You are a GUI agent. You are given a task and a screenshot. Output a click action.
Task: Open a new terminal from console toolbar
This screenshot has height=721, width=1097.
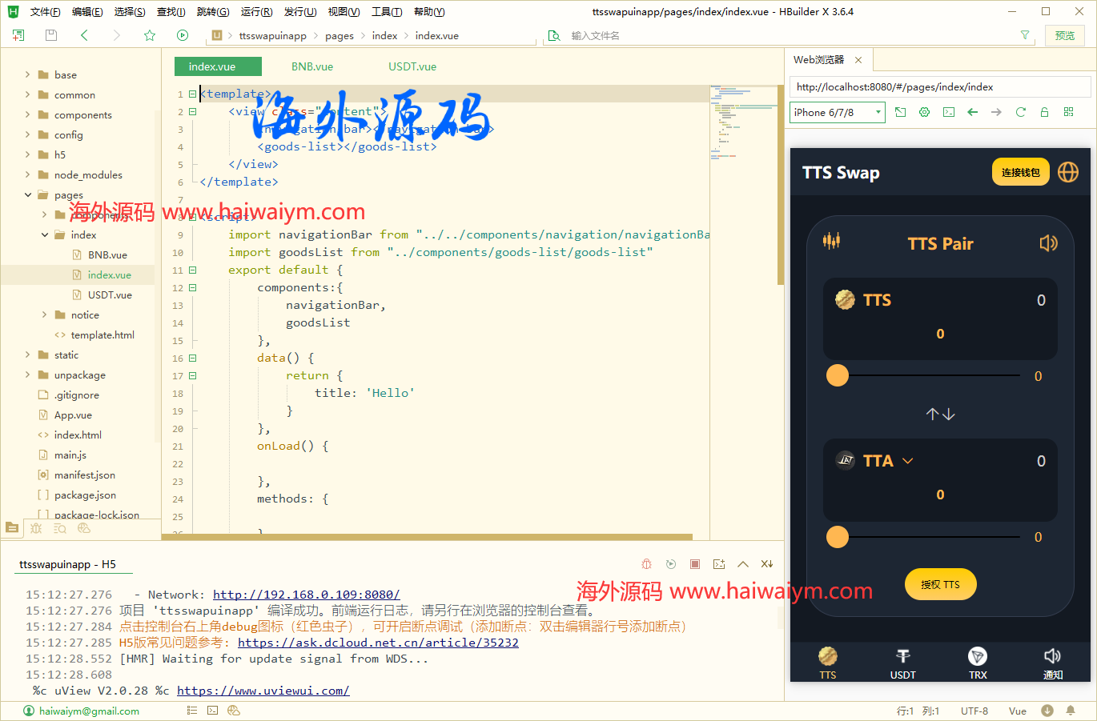(x=718, y=563)
